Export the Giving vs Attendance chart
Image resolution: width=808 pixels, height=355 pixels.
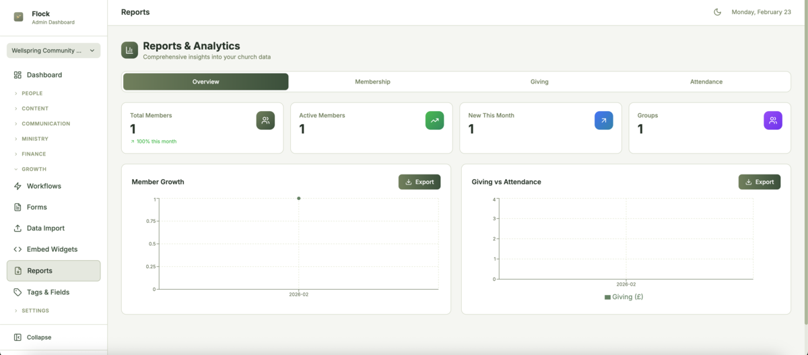coord(760,182)
